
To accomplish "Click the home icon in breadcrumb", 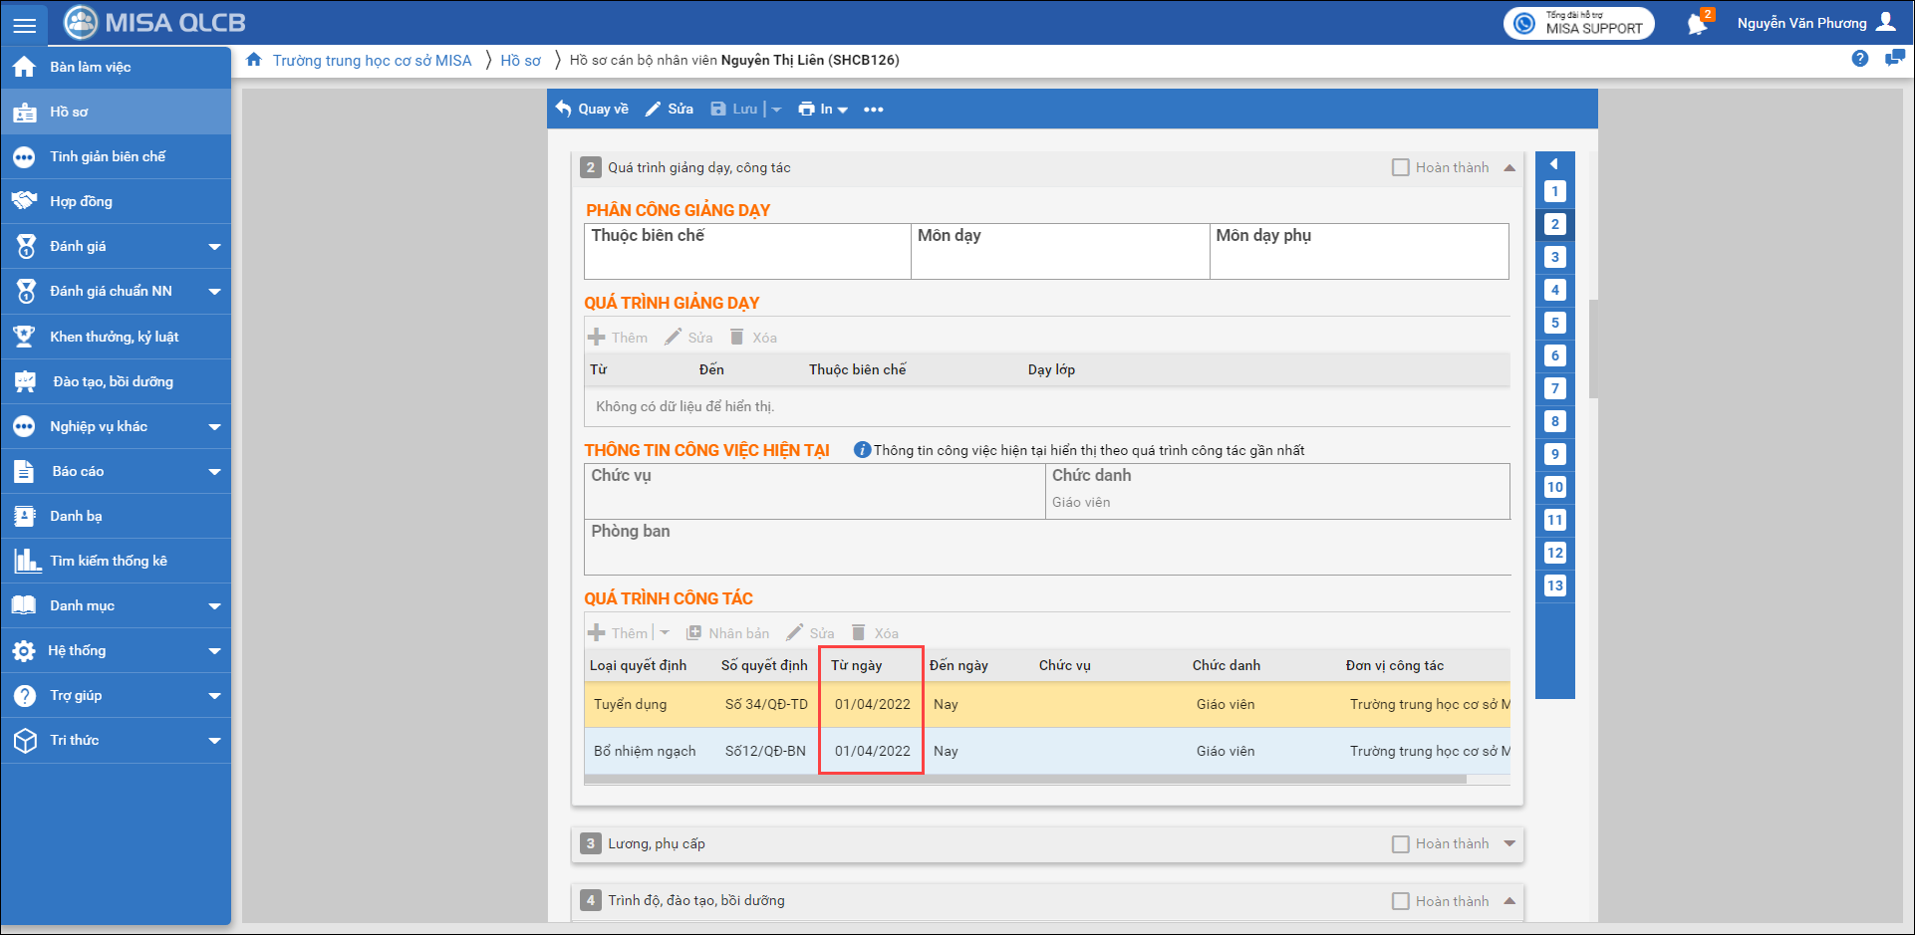I will 254,60.
